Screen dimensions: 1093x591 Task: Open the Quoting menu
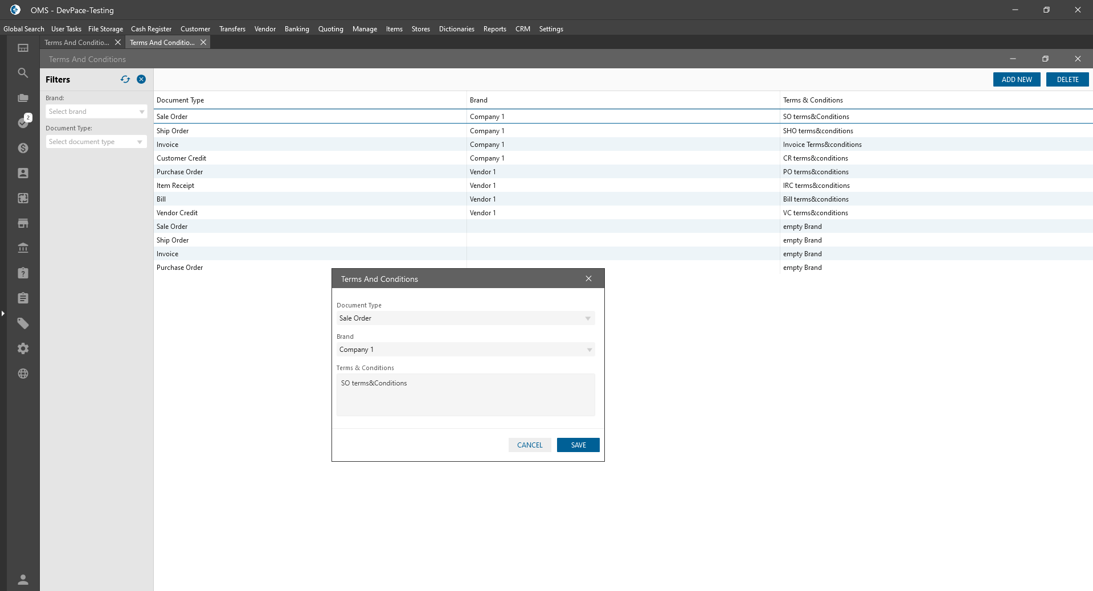tap(331, 29)
